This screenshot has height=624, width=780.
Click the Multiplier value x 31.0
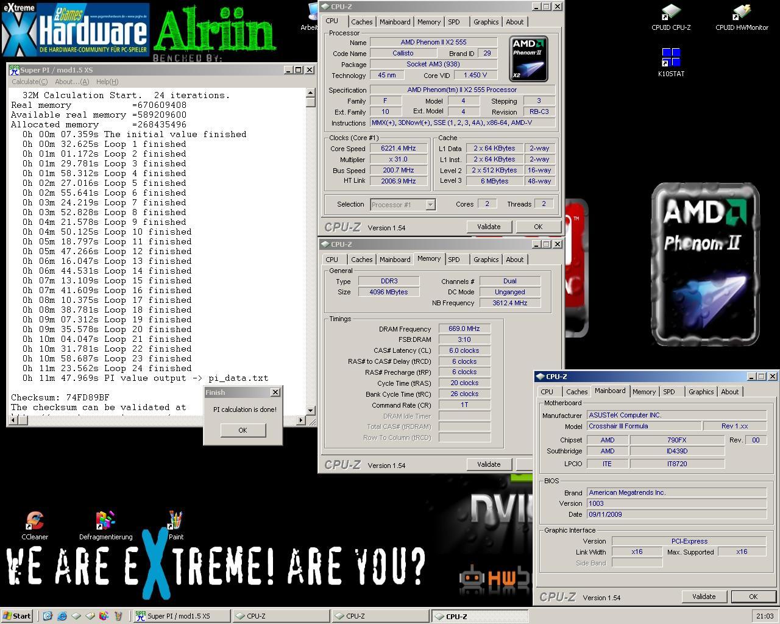click(399, 159)
